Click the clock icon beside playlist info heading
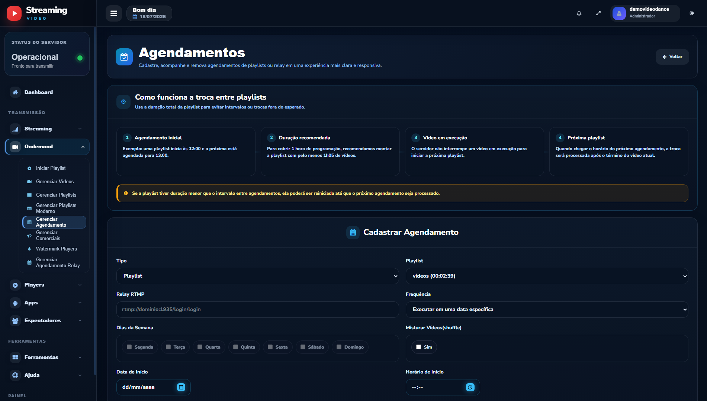 (123, 101)
